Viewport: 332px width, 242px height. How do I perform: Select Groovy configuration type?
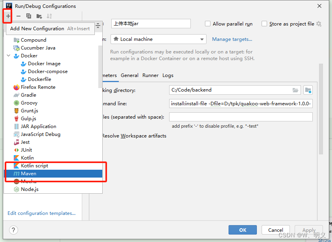(x=53, y=103)
